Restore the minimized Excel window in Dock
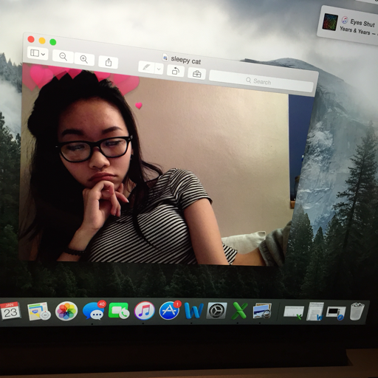378x378 pixels. pyautogui.click(x=293, y=312)
